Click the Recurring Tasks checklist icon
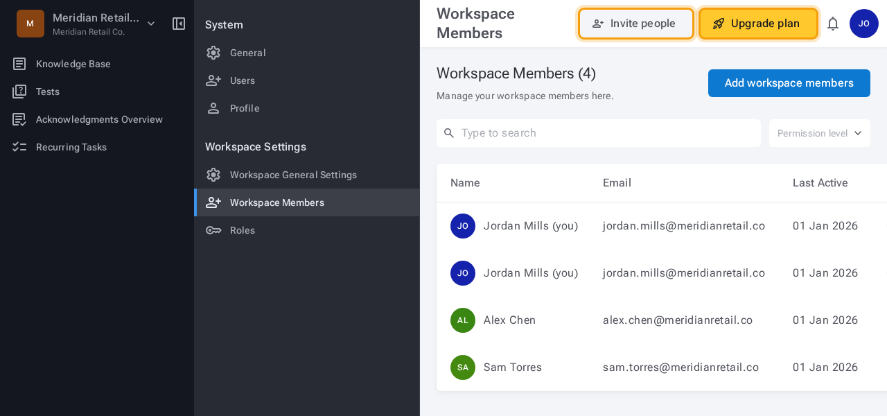The width and height of the screenshot is (887, 416). 19,147
